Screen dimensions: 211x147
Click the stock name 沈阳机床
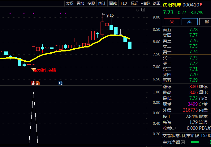172,5
